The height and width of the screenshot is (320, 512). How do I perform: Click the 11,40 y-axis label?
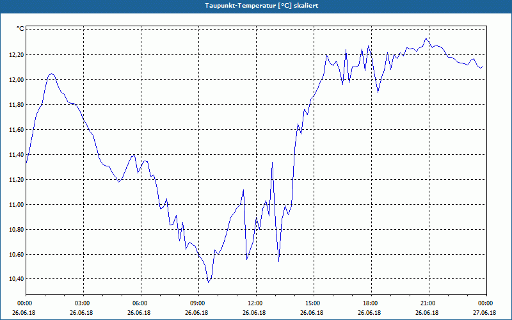pos(17,154)
